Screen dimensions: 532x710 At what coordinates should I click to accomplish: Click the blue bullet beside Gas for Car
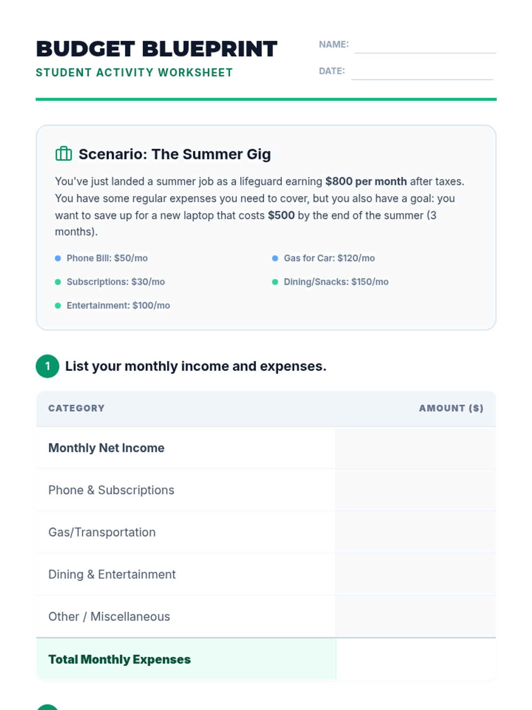point(275,258)
